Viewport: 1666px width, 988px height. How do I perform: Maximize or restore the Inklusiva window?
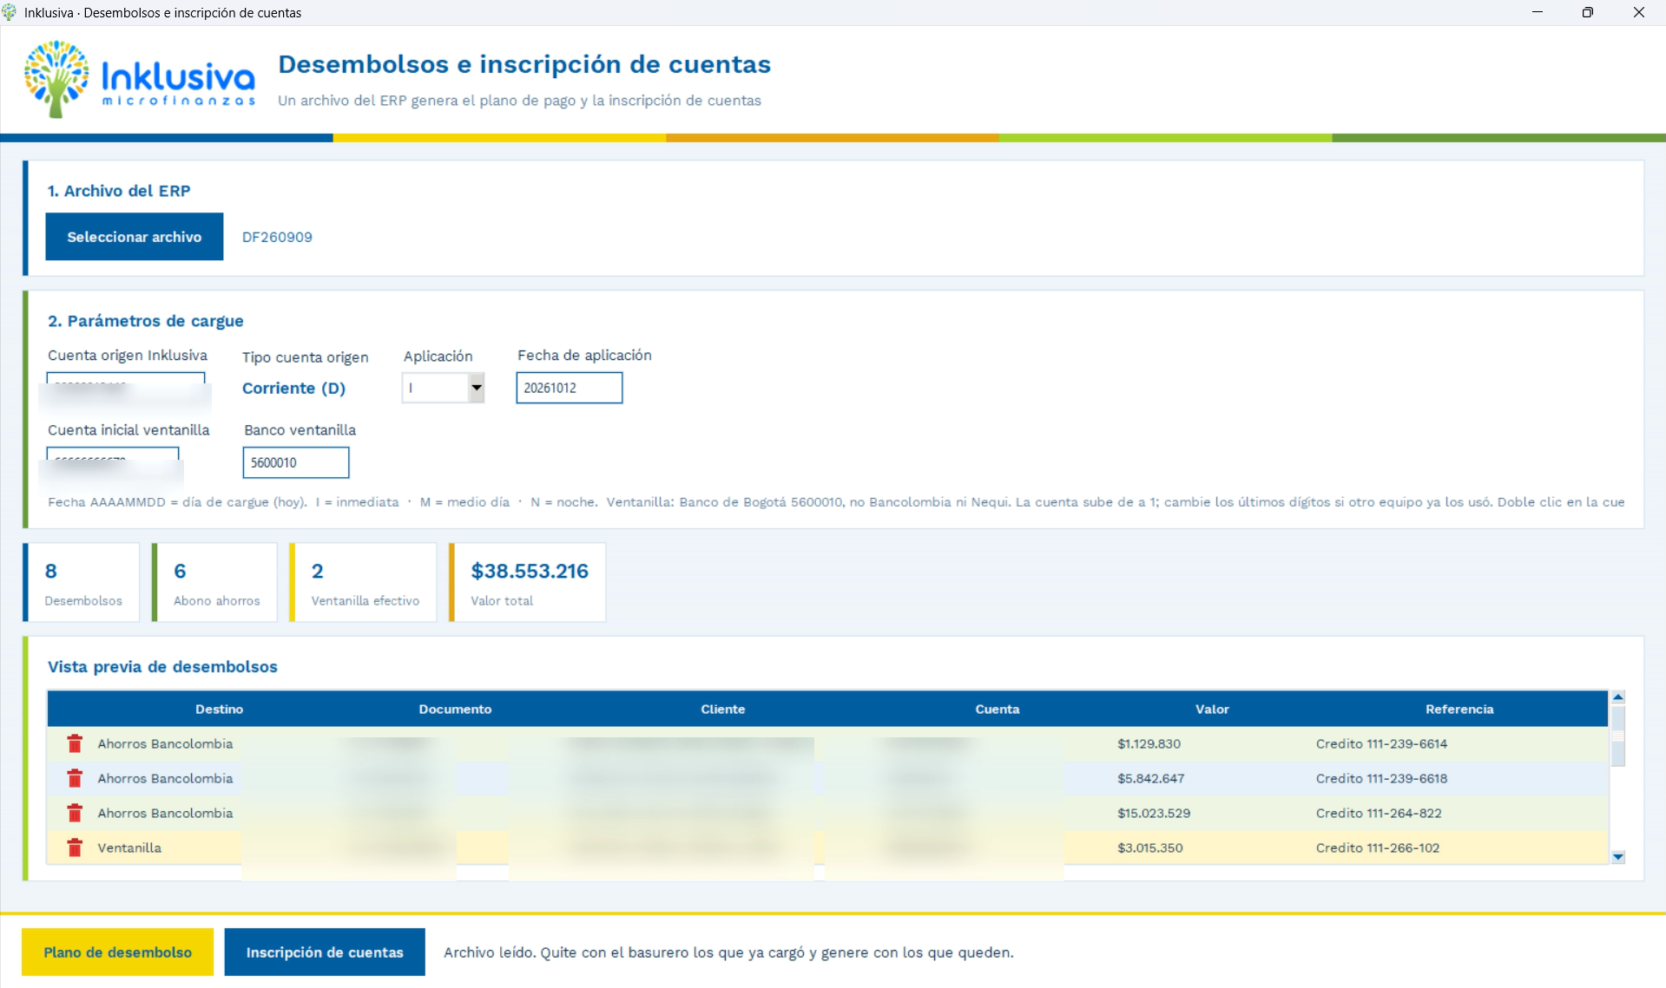pyautogui.click(x=1588, y=12)
